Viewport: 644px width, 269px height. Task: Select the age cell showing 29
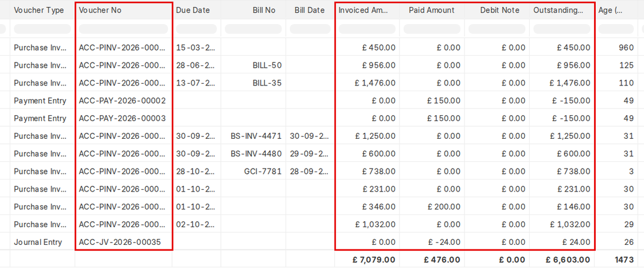616,224
